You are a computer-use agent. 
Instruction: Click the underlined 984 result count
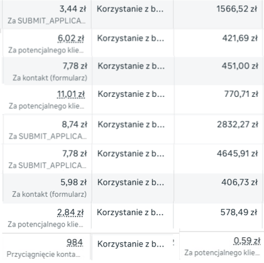coord(75,243)
